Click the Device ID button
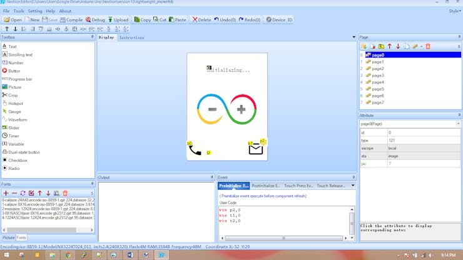463x260 pixels. pyautogui.click(x=279, y=19)
